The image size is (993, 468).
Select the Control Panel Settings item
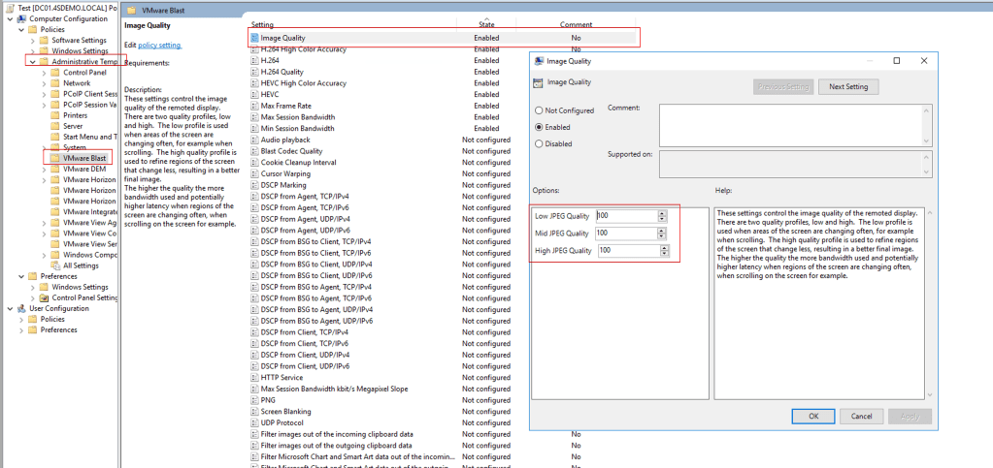[x=84, y=297]
